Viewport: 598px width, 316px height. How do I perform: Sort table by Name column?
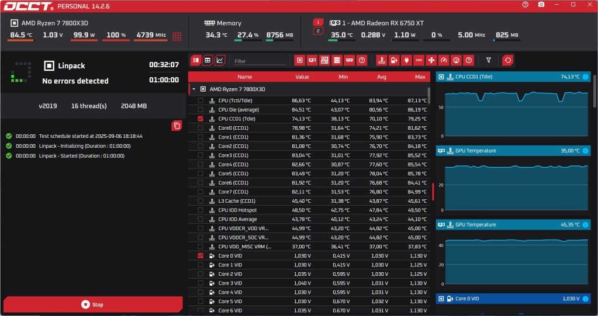coord(245,77)
